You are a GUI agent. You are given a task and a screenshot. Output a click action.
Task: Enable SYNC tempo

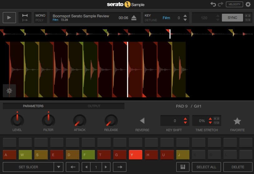tap(232, 18)
